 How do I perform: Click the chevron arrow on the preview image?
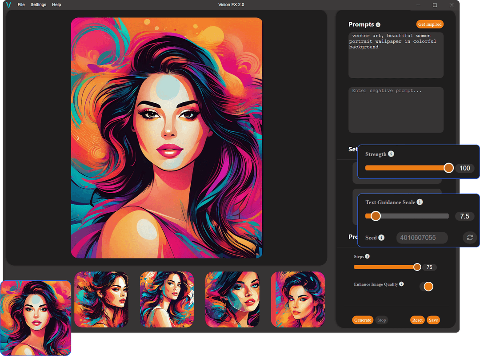(x=78, y=138)
